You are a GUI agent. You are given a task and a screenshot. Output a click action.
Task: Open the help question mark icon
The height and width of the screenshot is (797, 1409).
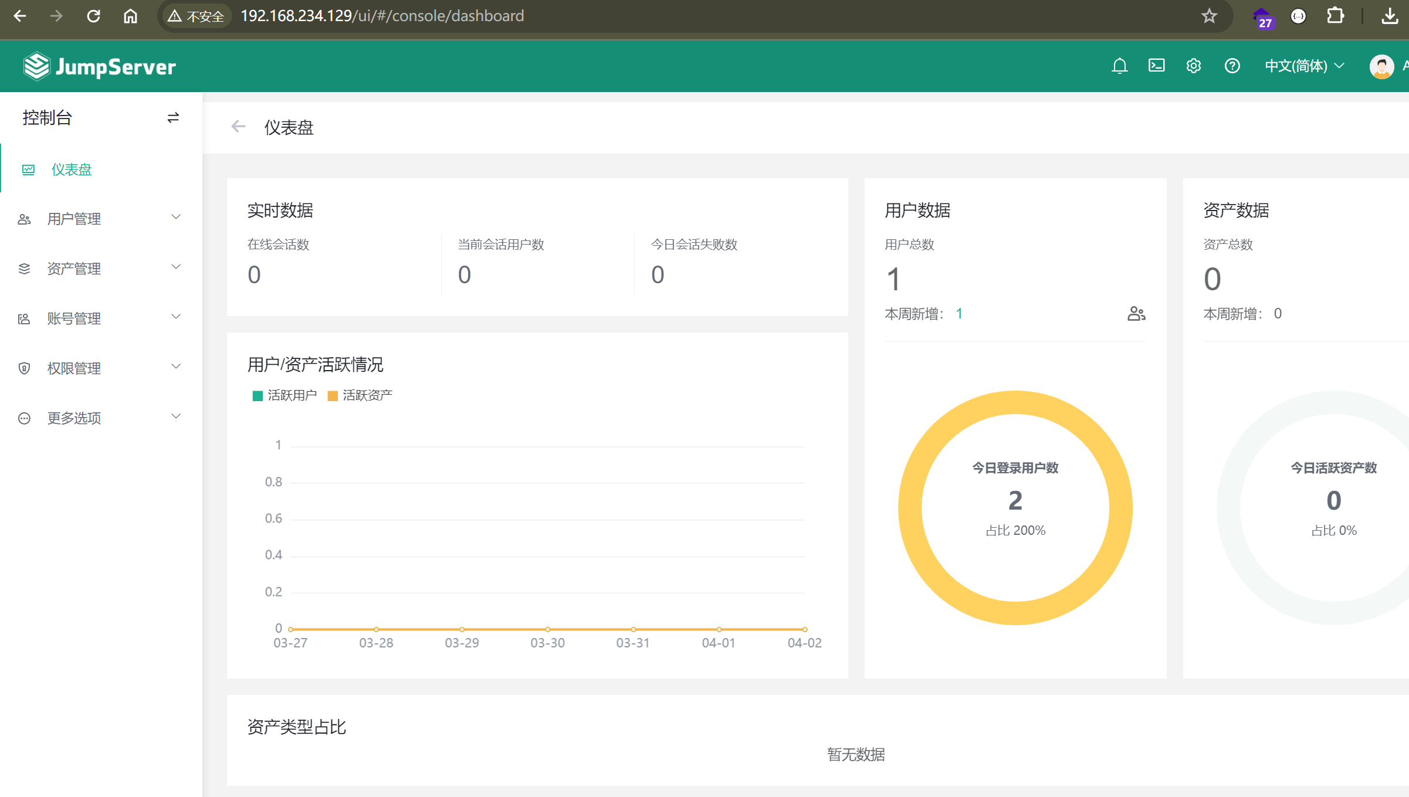1232,66
